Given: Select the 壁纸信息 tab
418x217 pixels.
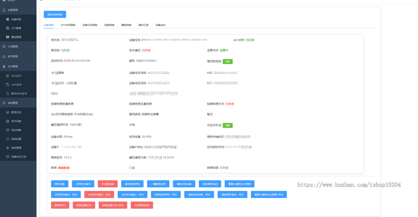Looking at the screenshot, I should coord(126,25).
